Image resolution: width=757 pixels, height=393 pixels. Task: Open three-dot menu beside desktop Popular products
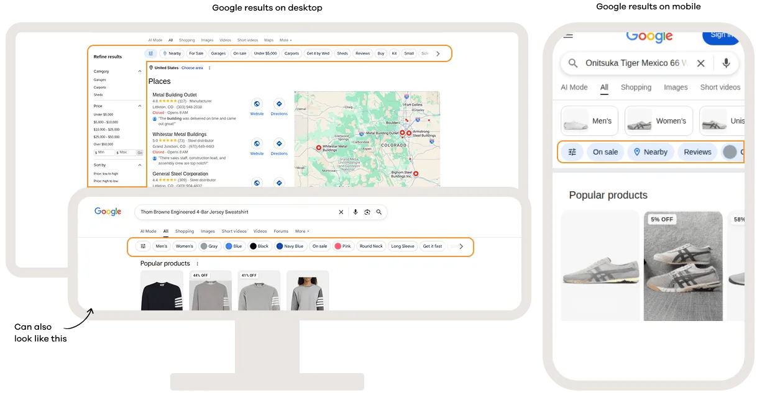[x=198, y=263]
